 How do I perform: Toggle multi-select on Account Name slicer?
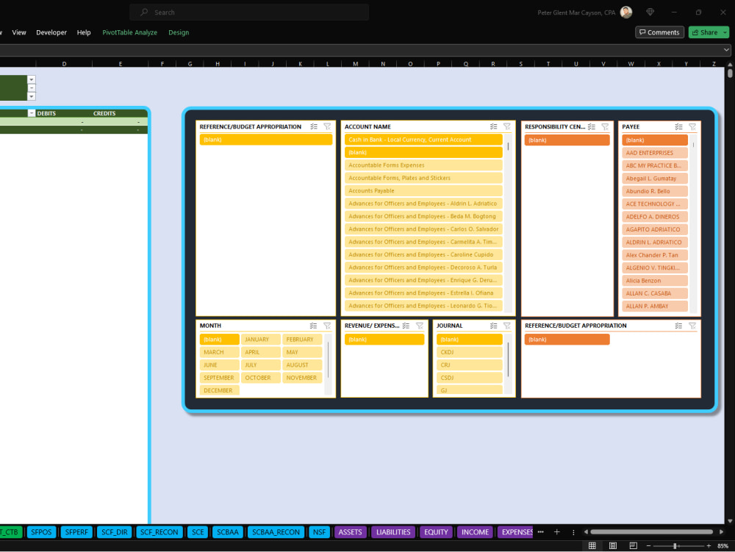coord(494,126)
